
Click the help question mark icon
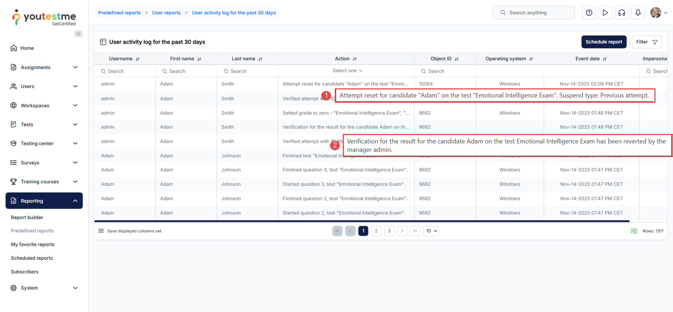[x=589, y=13]
